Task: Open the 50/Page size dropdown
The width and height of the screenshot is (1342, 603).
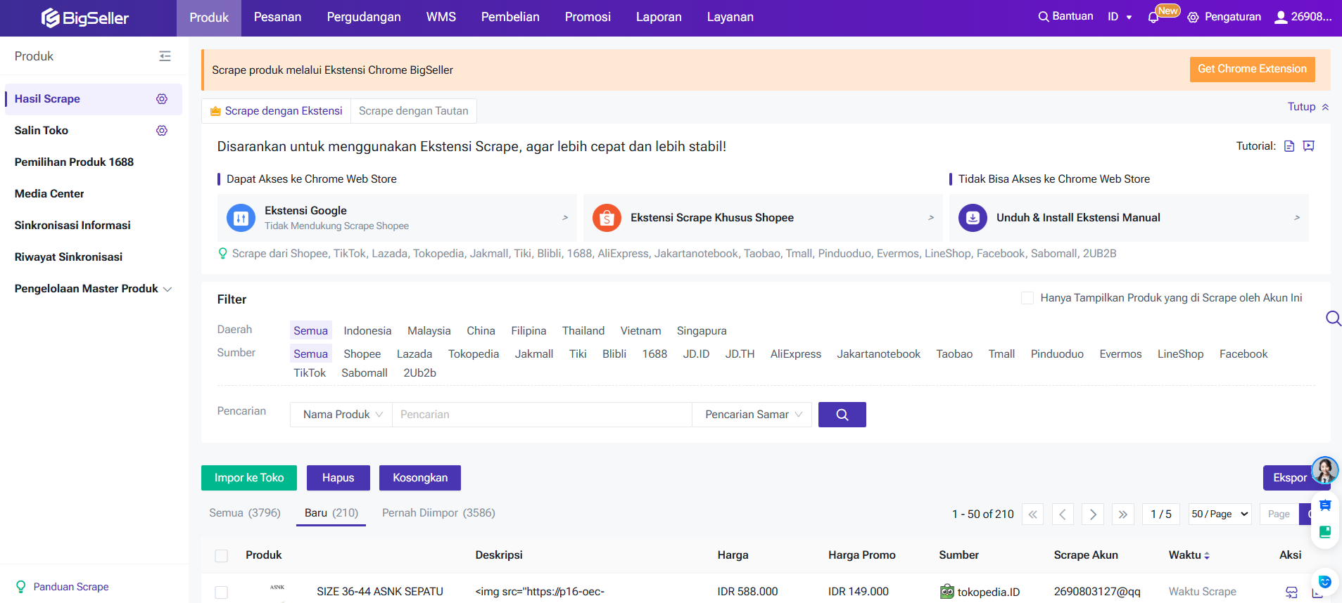Action: [x=1220, y=514]
